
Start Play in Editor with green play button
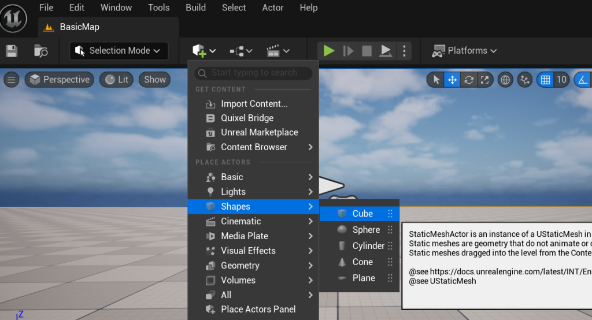(x=328, y=51)
